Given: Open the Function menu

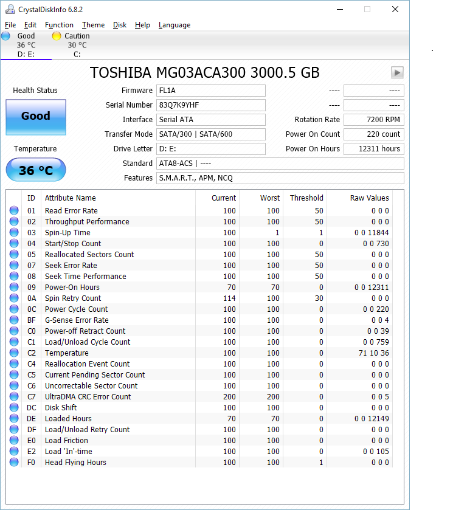Looking at the screenshot, I should [x=59, y=25].
